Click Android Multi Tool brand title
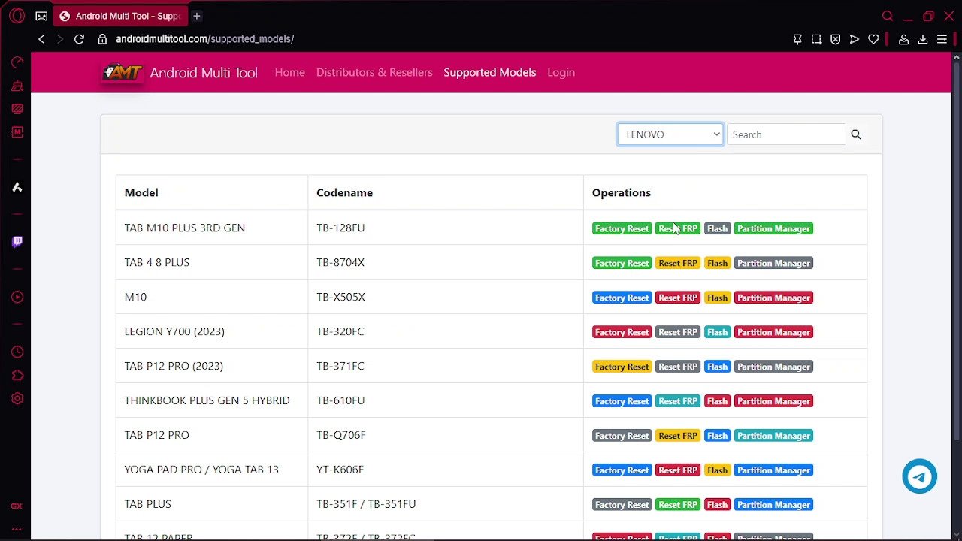This screenshot has width=962, height=541. pos(204,72)
